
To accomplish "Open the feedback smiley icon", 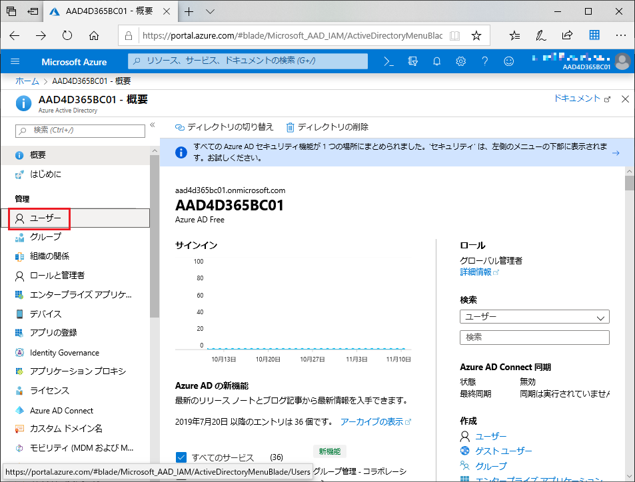I will (x=508, y=61).
